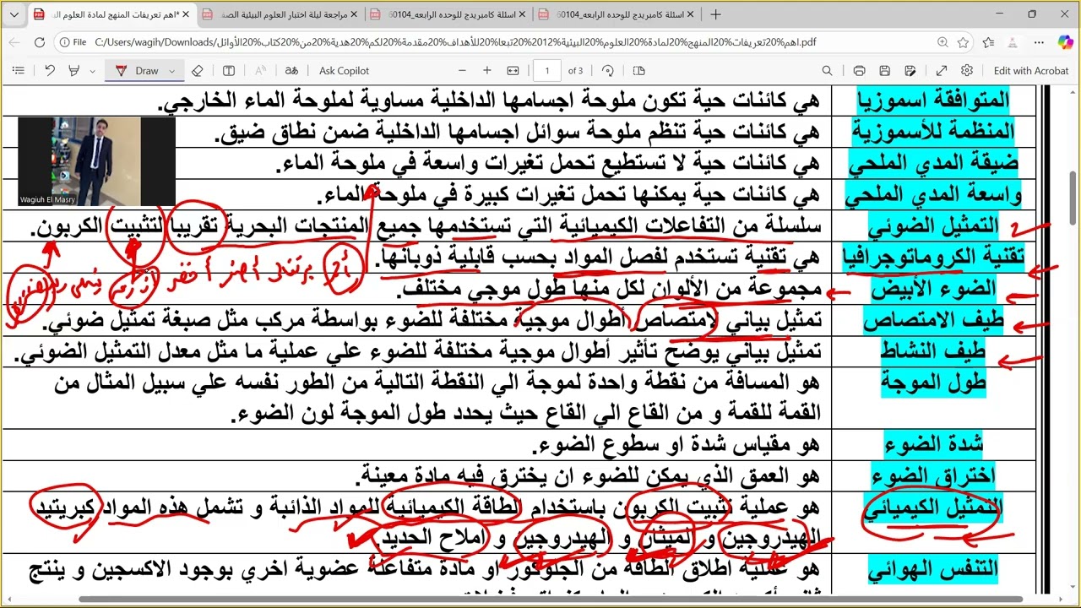Screen dimensions: 1081x608
Task: Click the term 'اختراق الضوء'
Action: pyautogui.click(x=932, y=475)
